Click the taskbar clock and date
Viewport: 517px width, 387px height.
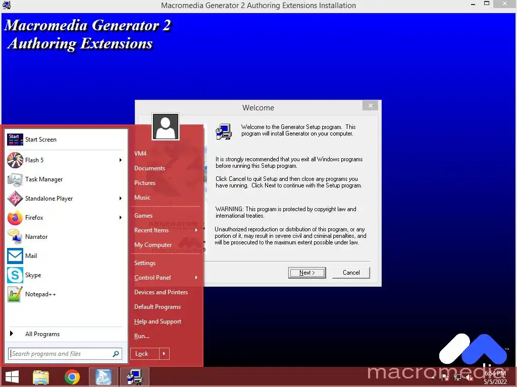495,377
